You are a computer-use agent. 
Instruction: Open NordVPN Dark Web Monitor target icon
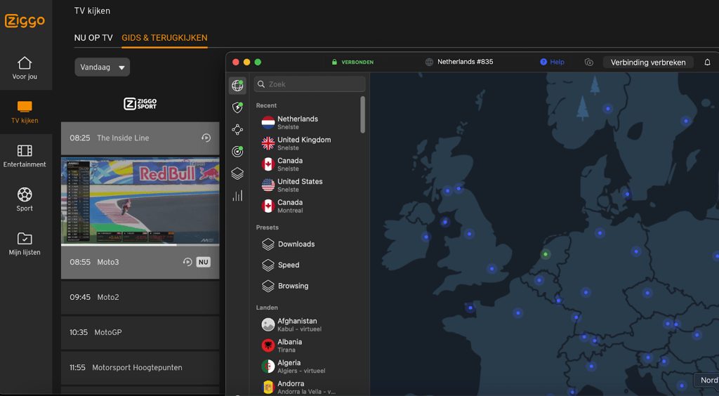(237, 151)
